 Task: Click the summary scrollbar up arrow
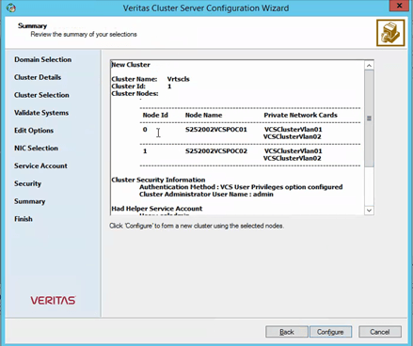(369, 66)
